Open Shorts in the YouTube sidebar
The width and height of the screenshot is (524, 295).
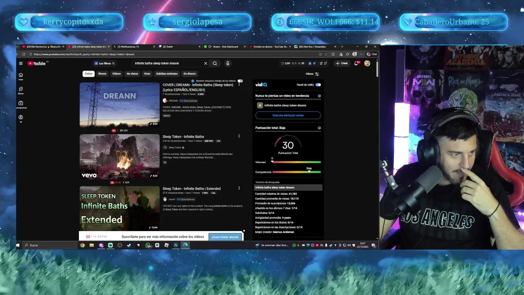[x=20, y=90]
